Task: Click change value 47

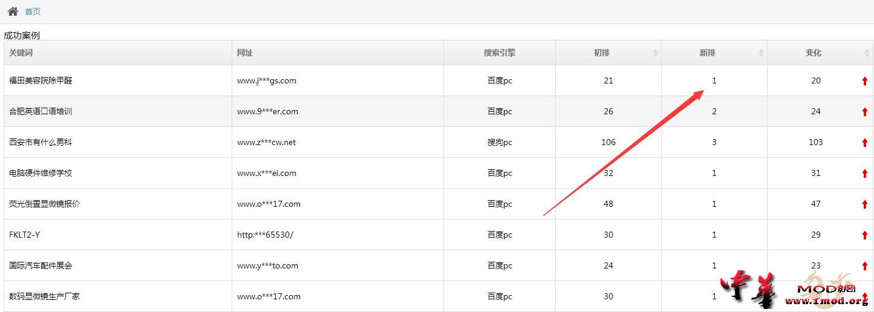Action: 816,204
